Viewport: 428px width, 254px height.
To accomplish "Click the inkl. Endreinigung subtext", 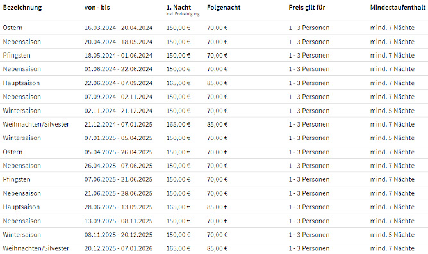I will pyautogui.click(x=183, y=14).
